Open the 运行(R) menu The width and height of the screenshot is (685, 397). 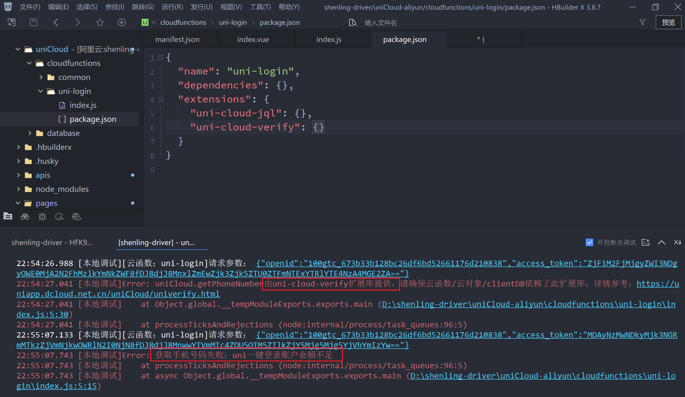point(172,7)
